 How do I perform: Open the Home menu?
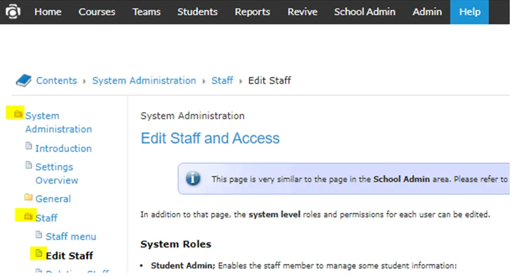[48, 12]
